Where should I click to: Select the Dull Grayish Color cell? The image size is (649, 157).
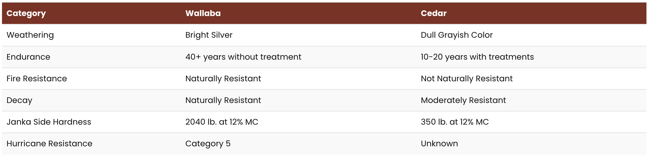pyautogui.click(x=457, y=35)
